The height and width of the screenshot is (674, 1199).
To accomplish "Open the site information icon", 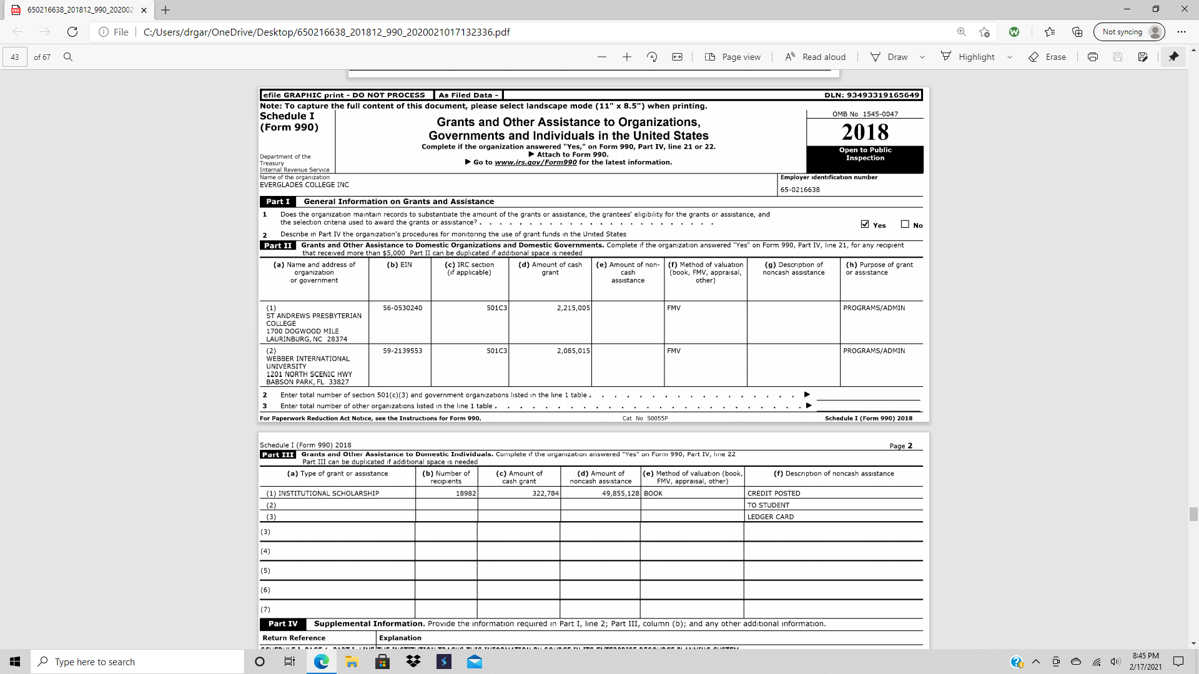I will click(104, 32).
